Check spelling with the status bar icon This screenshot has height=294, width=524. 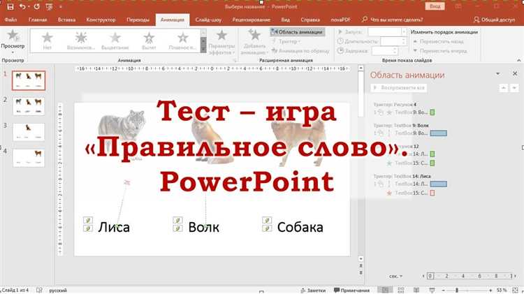tap(39, 291)
